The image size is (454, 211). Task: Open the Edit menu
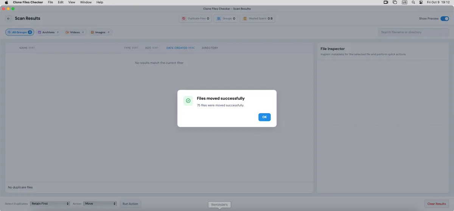click(x=61, y=2)
